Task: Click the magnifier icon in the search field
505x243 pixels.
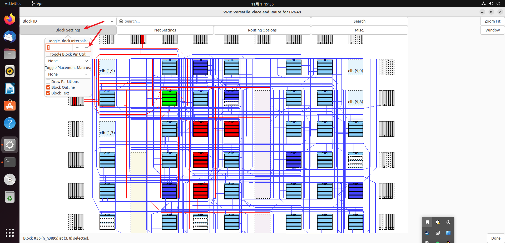Action: click(x=121, y=21)
